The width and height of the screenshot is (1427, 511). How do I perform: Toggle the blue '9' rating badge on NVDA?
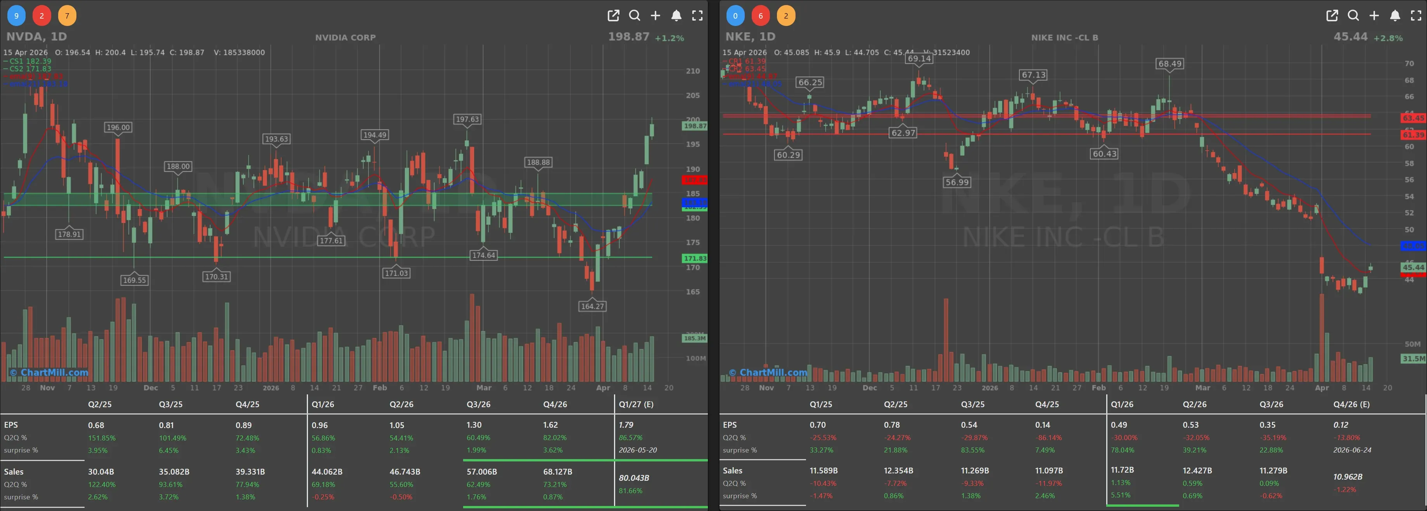click(16, 15)
